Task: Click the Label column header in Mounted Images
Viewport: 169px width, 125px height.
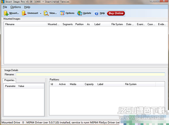Action: 101,24
